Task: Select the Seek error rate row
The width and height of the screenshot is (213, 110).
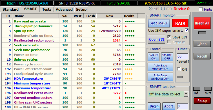Action: coord(73,45)
